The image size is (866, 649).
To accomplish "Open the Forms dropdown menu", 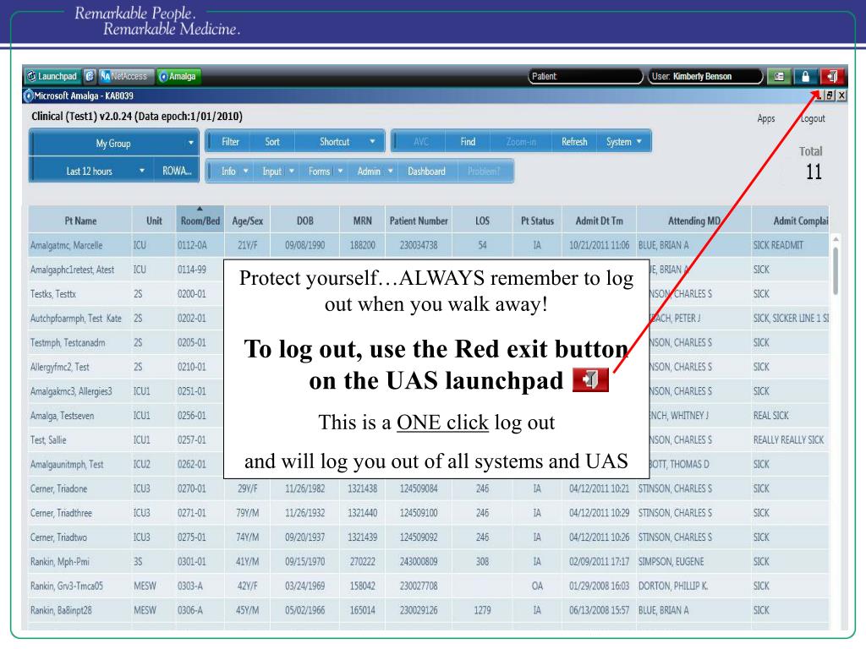I will pos(326,171).
